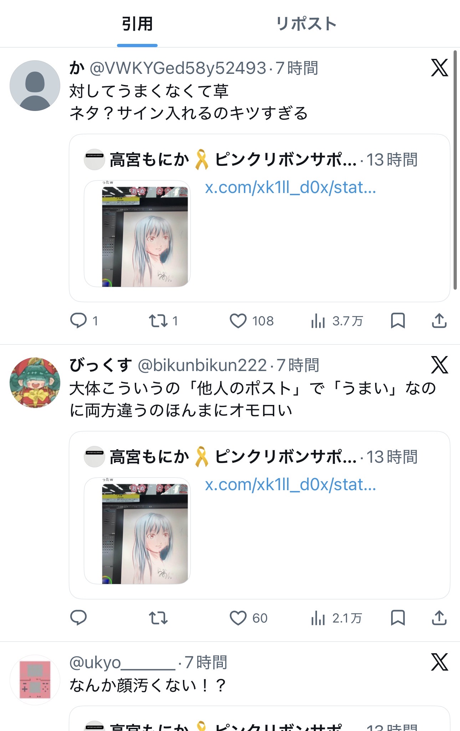Viewport: 460px width, 731px height.
Task: Bookmark the post by @bikunbikun222
Action: [398, 618]
